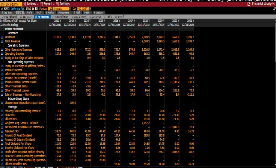This screenshot has width=276, height=168.
Task: Switch to the Ratios tab
Action: (50, 12)
